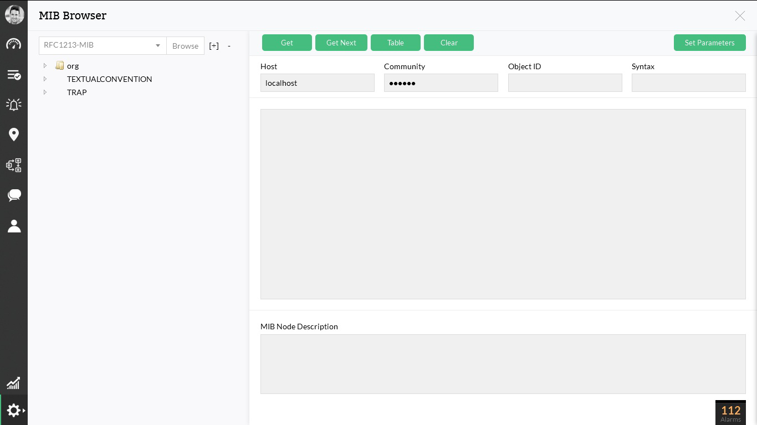Viewport: 757px width, 425px height.
Task: Open the Workflow icon in sidebar
Action: (x=14, y=165)
